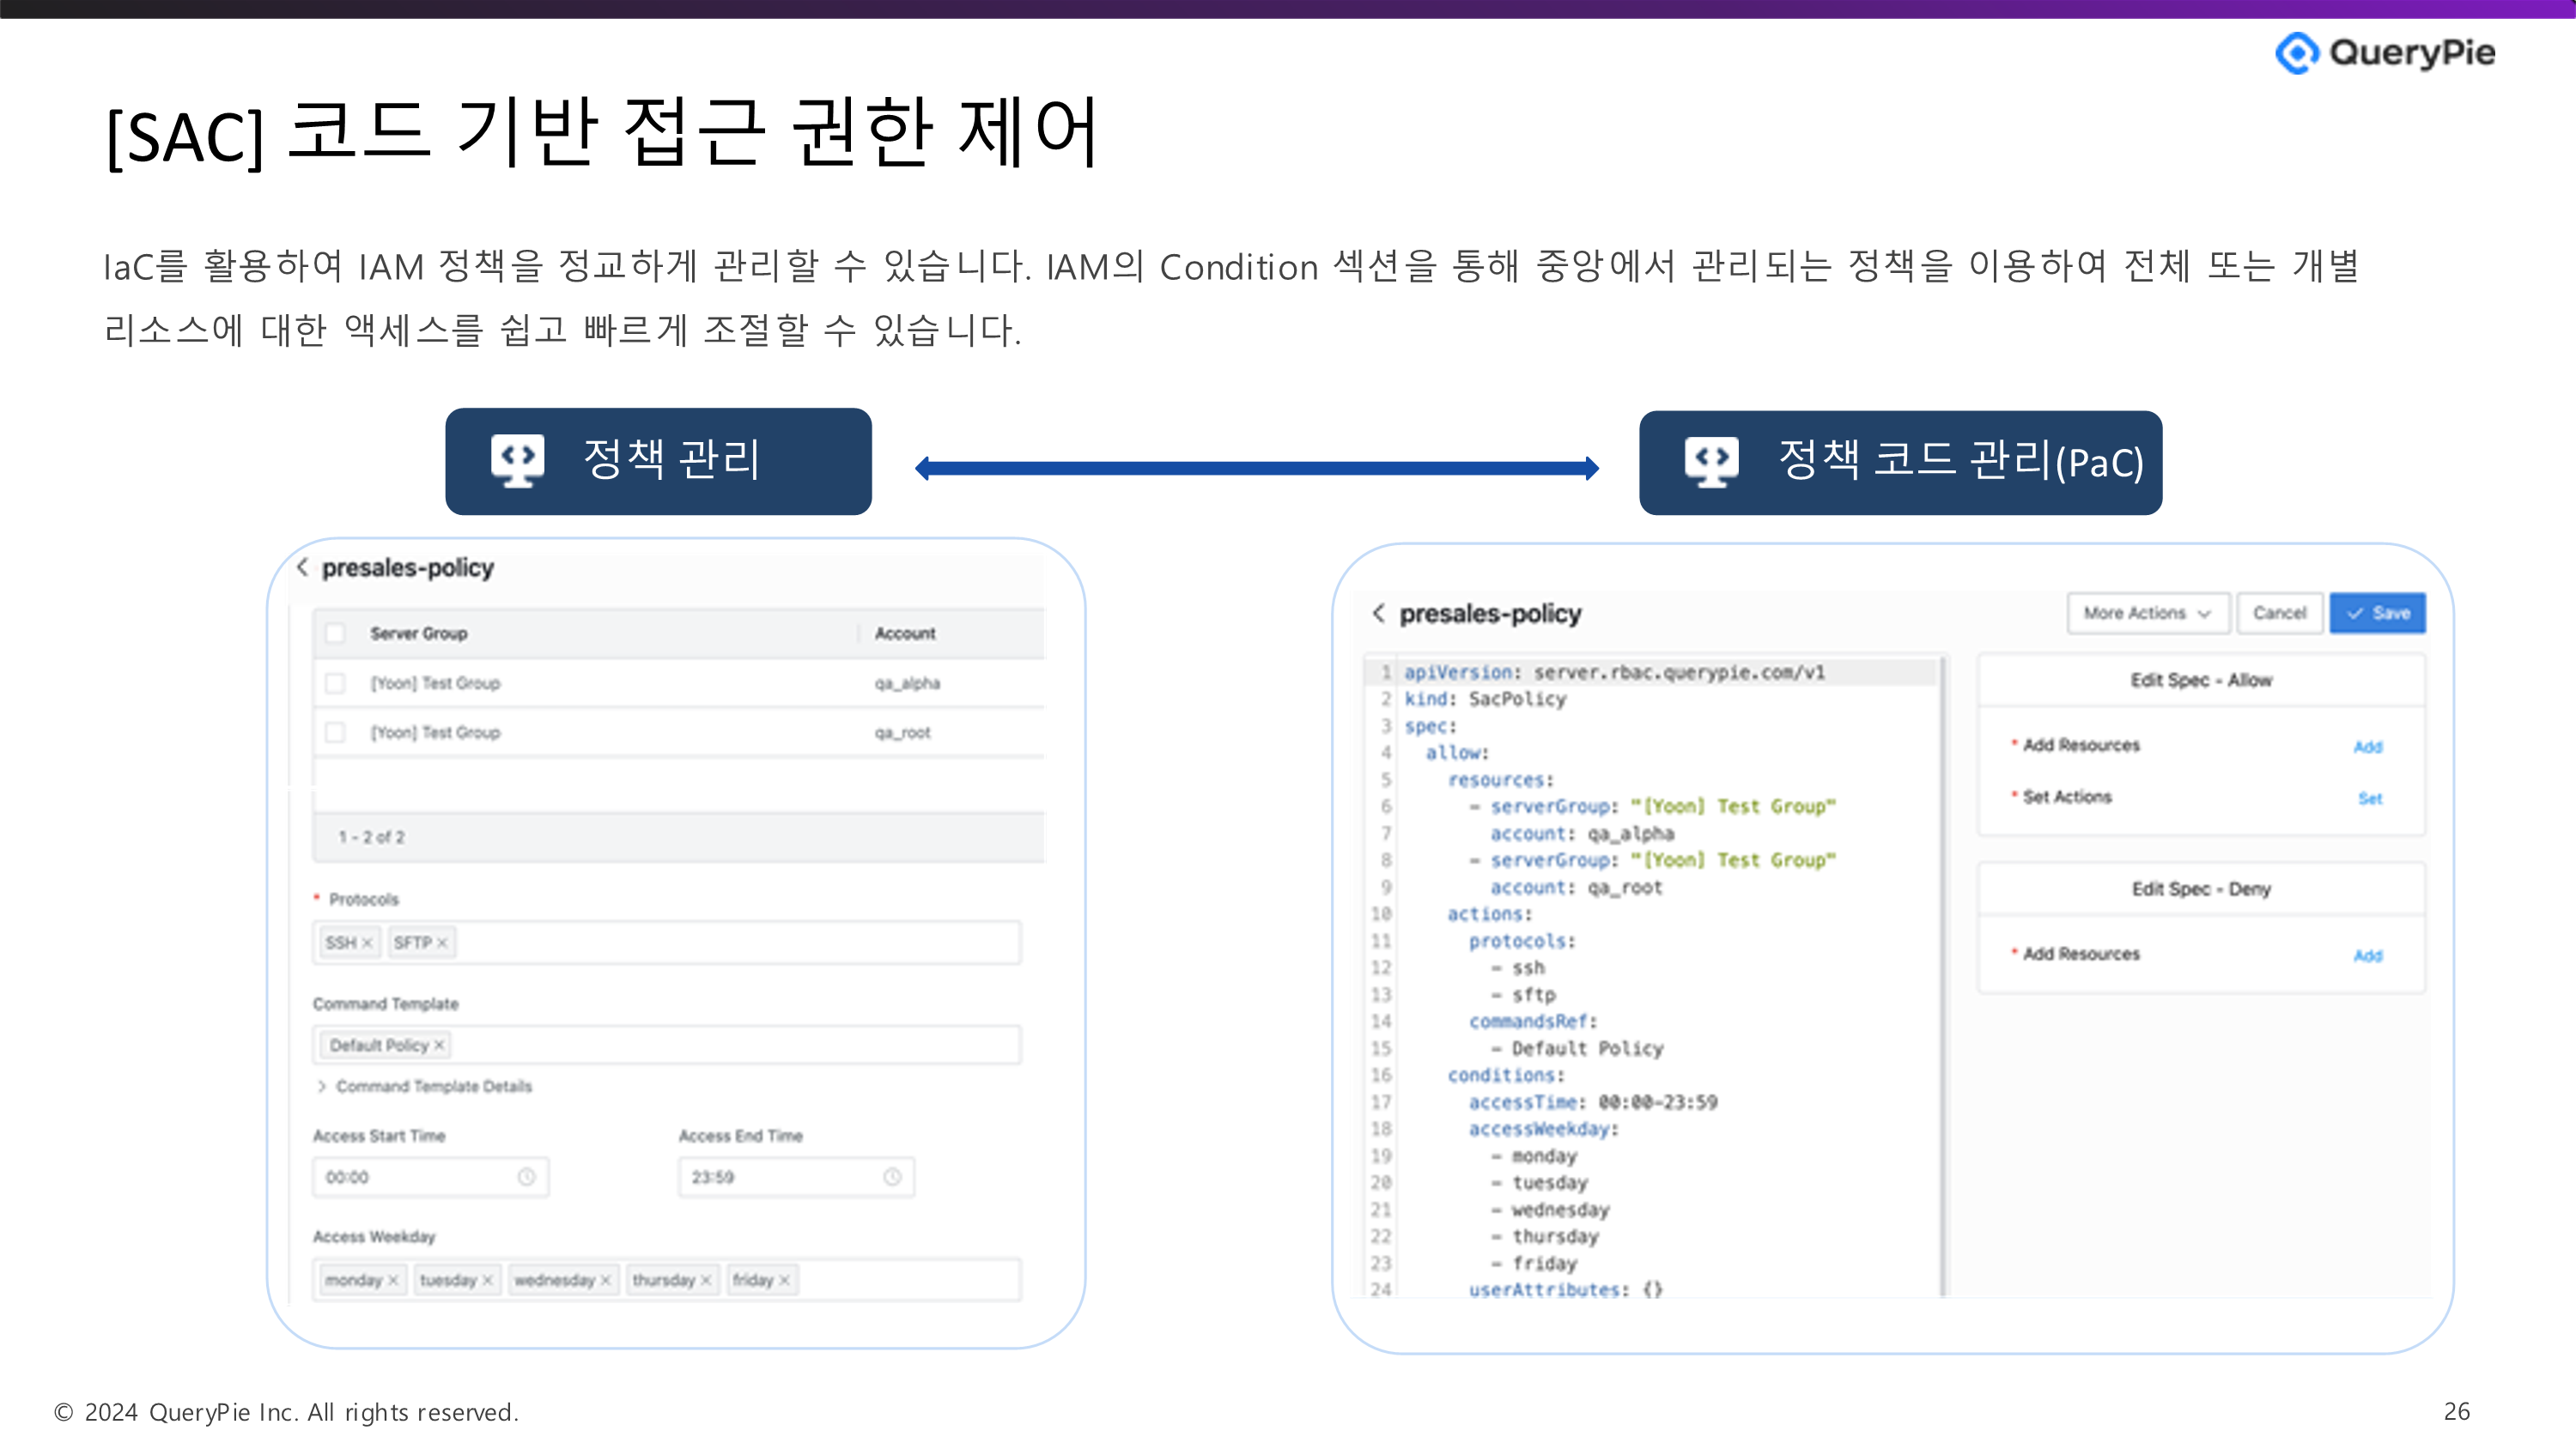Open the Access Weekday multi-select field
This screenshot has width=2576, height=1449.
pyautogui.click(x=905, y=1280)
